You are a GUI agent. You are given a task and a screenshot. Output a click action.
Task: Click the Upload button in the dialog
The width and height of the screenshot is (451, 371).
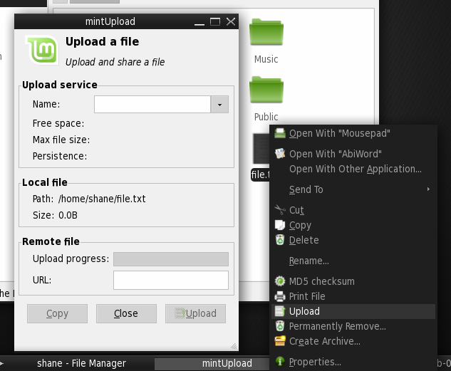click(x=195, y=313)
